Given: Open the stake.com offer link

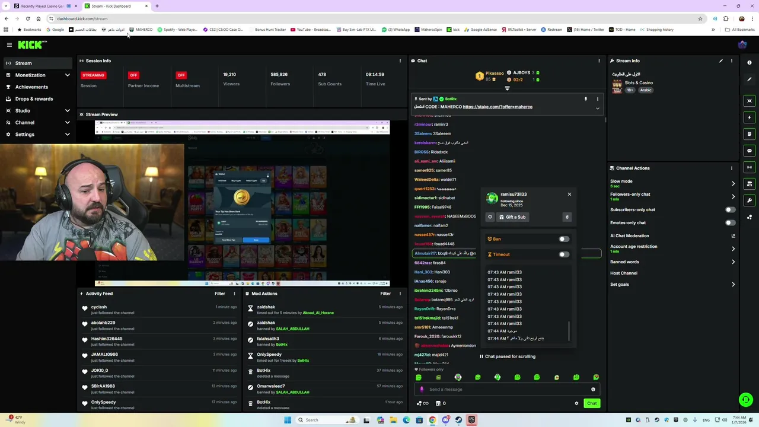Looking at the screenshot, I should (x=498, y=107).
